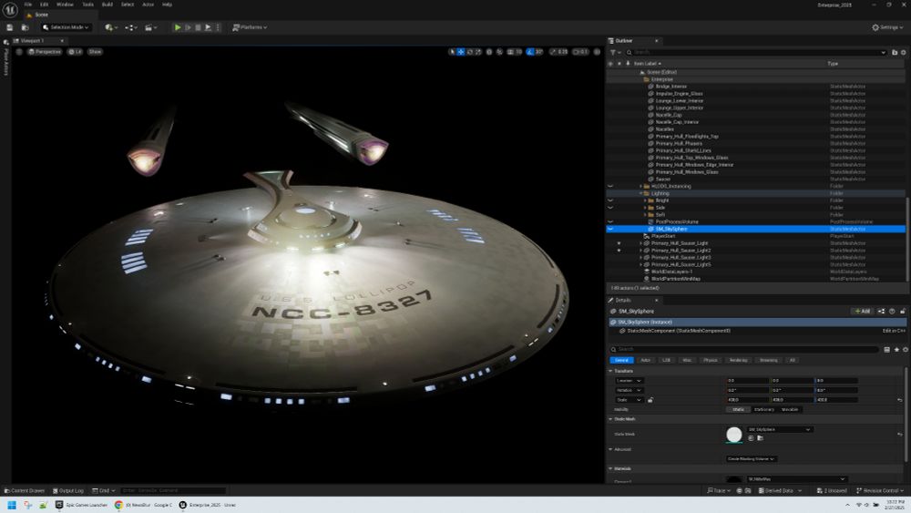Viewport: 911px width, 513px height.
Task: Click the Details blueprint/share icon
Action: click(881, 312)
